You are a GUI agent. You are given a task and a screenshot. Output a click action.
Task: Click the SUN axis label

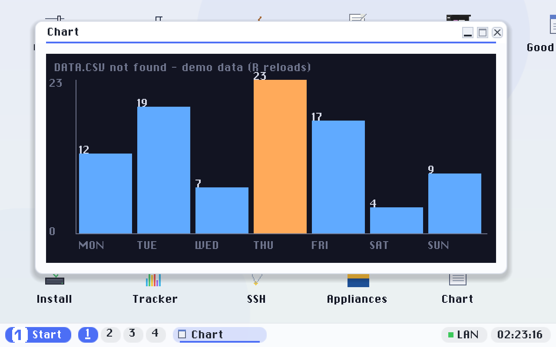[x=438, y=246]
